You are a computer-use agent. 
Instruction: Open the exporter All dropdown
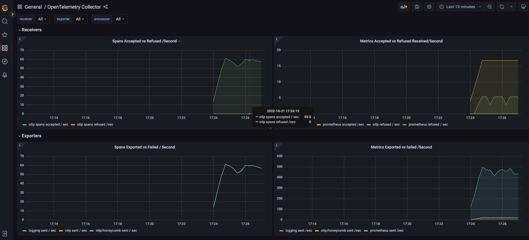pos(80,19)
